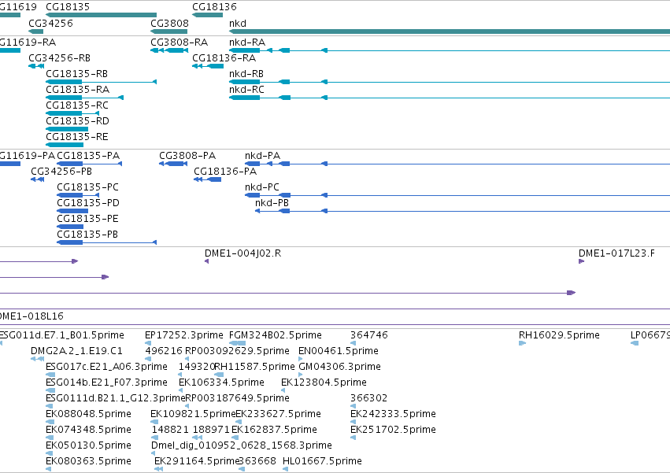Select the EK080363.5prime EST label
The height and width of the screenshot is (473, 670).
88,462
